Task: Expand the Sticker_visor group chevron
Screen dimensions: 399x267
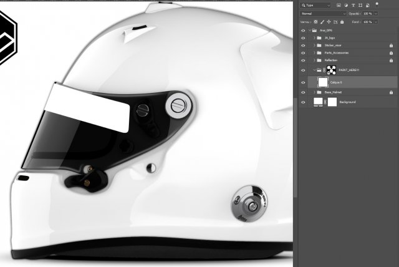Action: pos(314,46)
